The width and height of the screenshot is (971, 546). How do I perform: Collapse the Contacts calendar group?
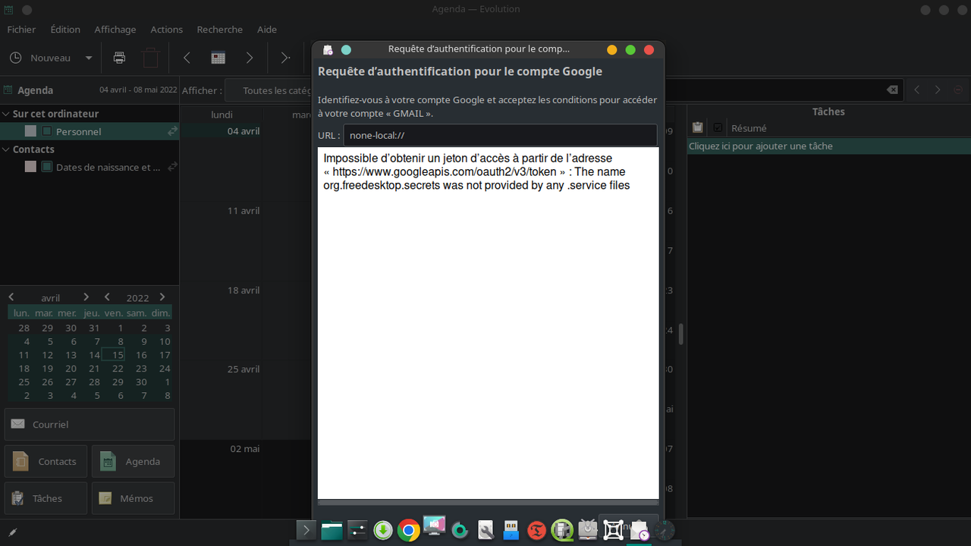(x=6, y=149)
